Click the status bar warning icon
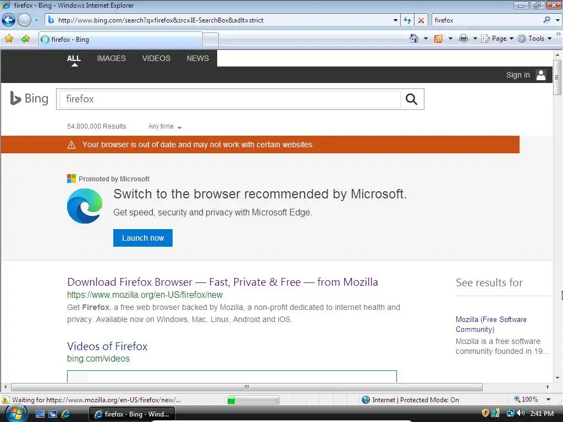563x422 pixels. 5,400
